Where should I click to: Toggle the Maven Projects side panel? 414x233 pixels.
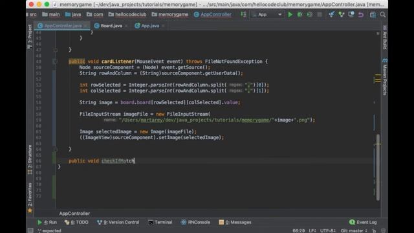(x=385, y=77)
